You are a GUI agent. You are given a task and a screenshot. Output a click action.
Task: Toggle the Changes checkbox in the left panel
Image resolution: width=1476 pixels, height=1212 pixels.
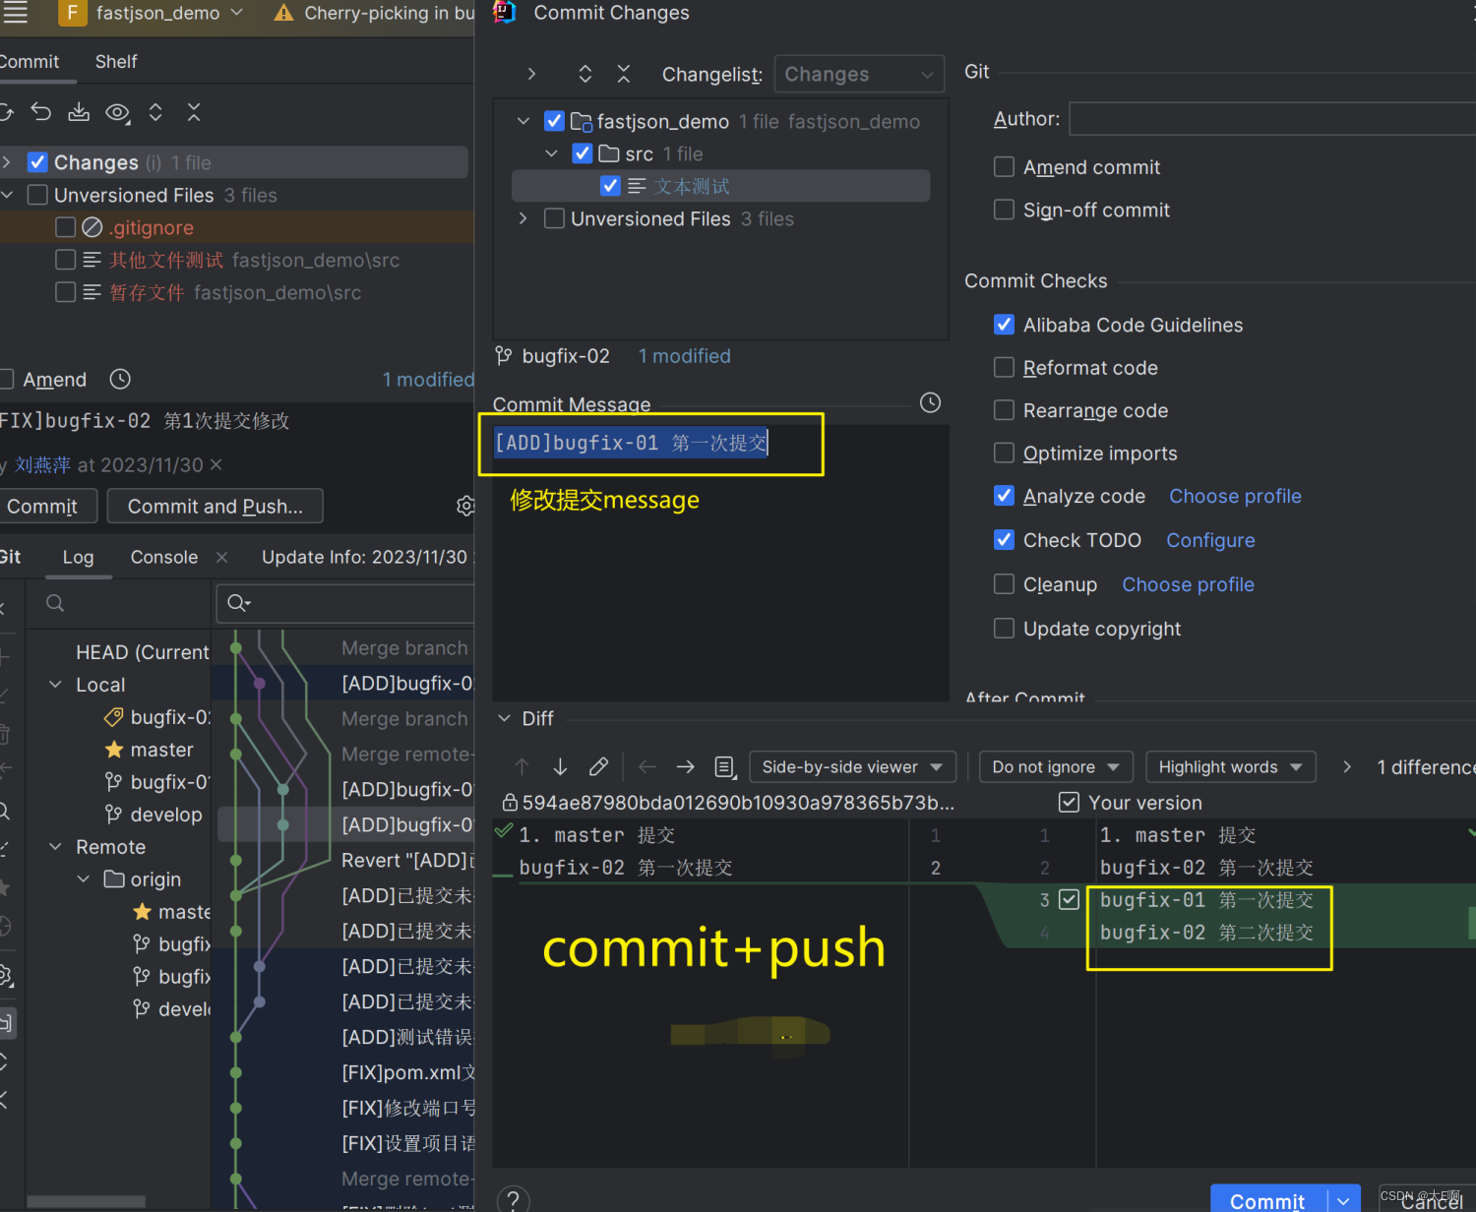37,162
